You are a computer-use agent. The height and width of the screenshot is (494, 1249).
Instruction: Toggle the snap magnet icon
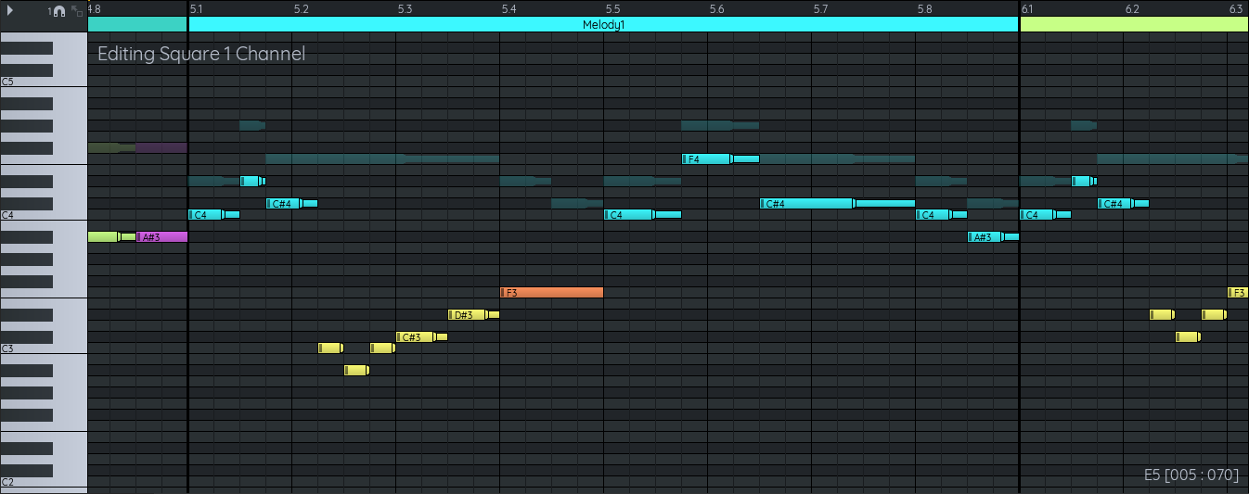coord(58,11)
